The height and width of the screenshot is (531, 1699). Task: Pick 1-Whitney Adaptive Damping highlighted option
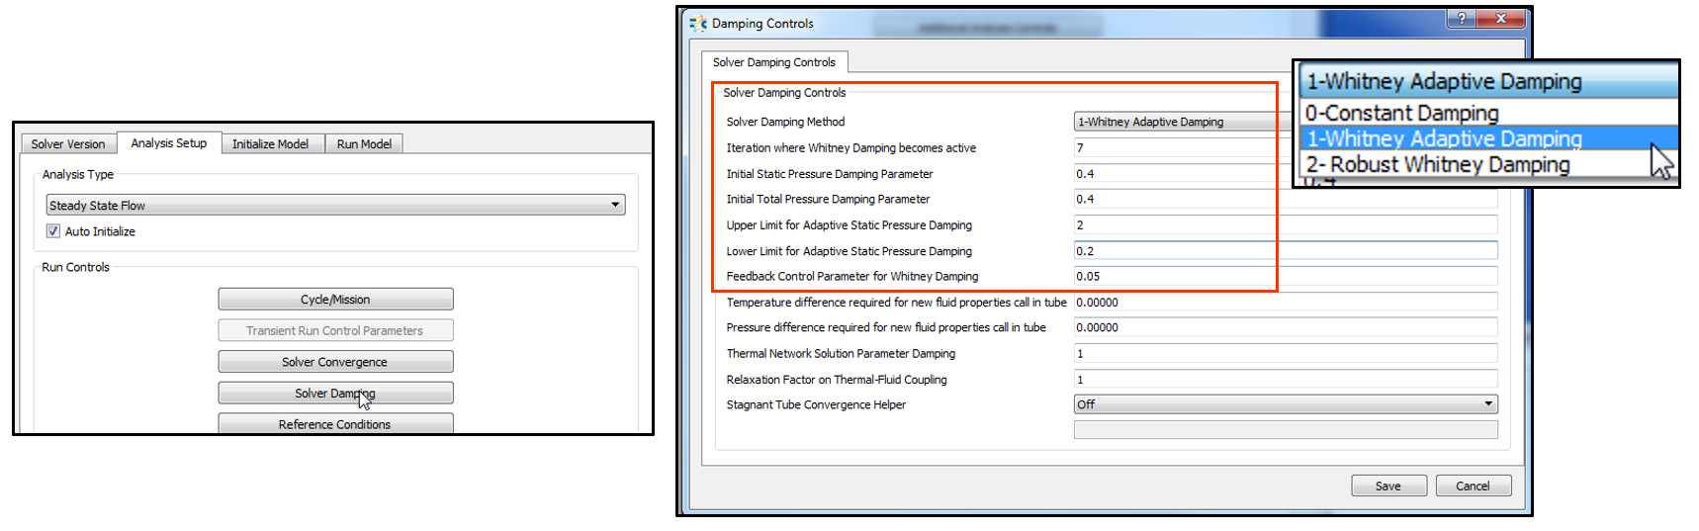click(x=1444, y=139)
